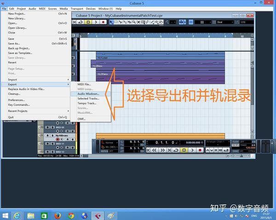Screen dimensions: 276x220
Task: Choose OMF in Export submenu
Action: (x=91, y=119)
